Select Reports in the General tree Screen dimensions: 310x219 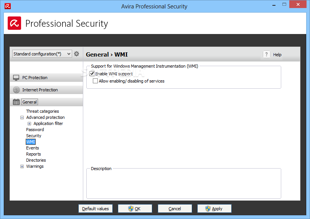coord(33,154)
